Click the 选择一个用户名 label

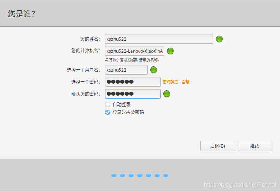(x=84, y=70)
